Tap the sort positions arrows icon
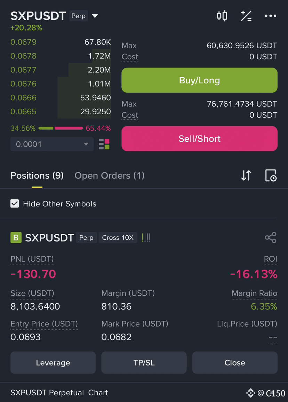 point(246,175)
